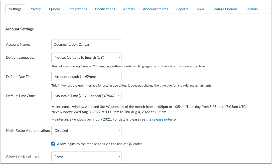This screenshot has width=272, height=164.
Task: Open the Admins tab
Action: tap(129, 9)
